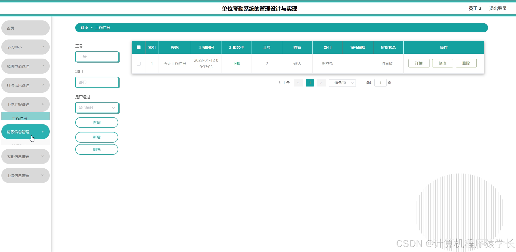Click 修改 to edit the report
Image resolution: width=516 pixels, height=252 pixels.
[442, 63]
